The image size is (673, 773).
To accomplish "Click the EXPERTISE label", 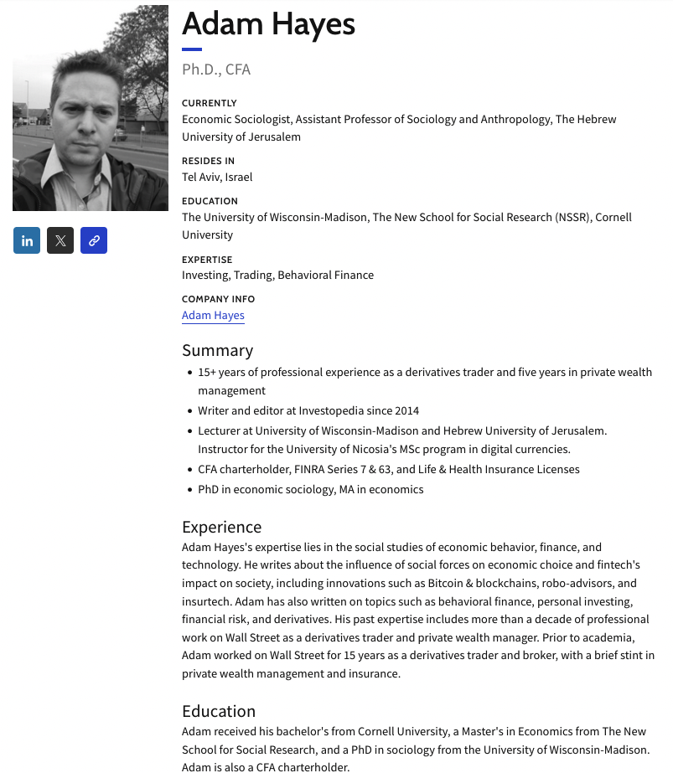I will (207, 260).
